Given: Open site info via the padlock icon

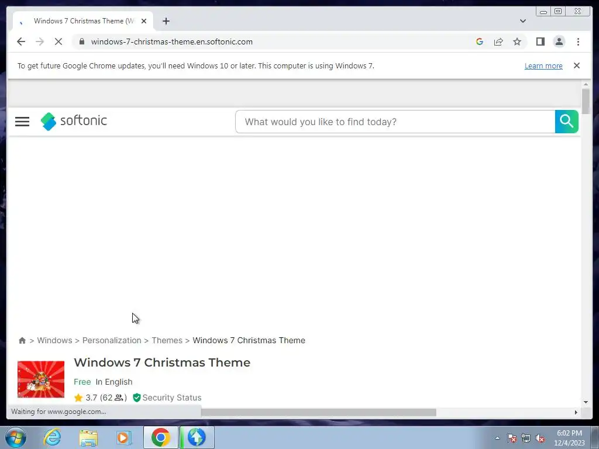Looking at the screenshot, I should 82,42.
